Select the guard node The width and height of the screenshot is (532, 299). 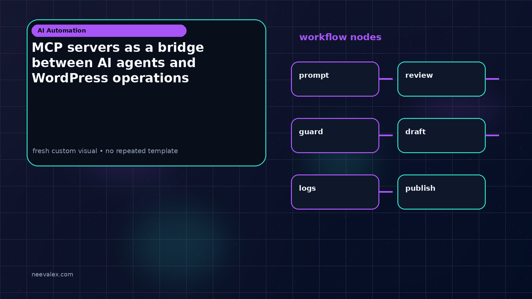(x=335, y=136)
